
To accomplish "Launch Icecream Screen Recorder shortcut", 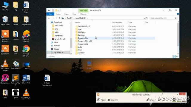I will (x=5, y=36).
